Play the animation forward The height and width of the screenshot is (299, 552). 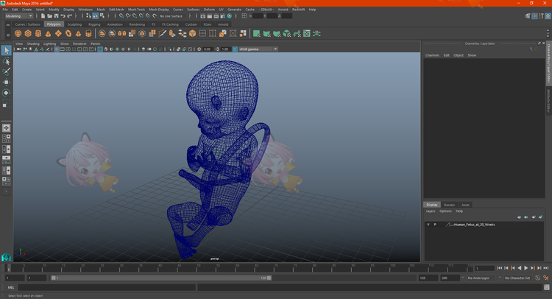tap(526, 268)
